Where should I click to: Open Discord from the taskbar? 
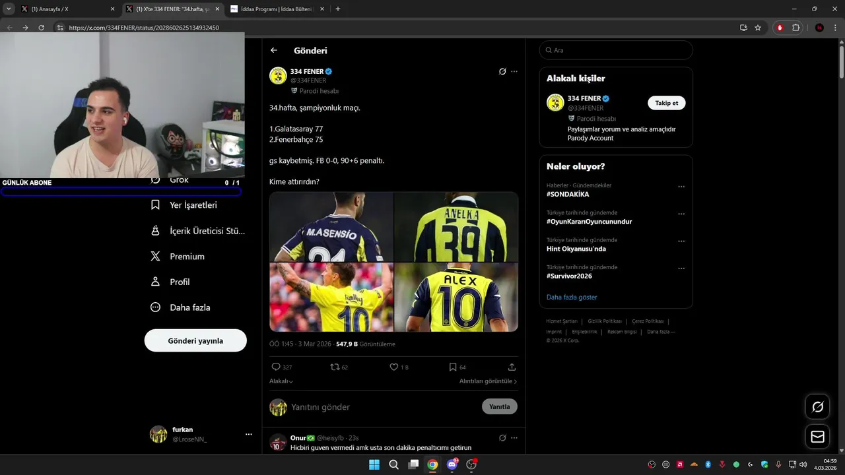point(452,464)
